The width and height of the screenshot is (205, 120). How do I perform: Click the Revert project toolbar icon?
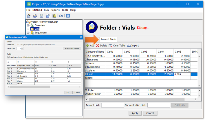48,16
